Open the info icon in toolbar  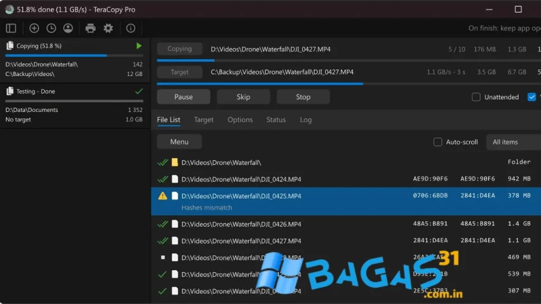click(130, 28)
